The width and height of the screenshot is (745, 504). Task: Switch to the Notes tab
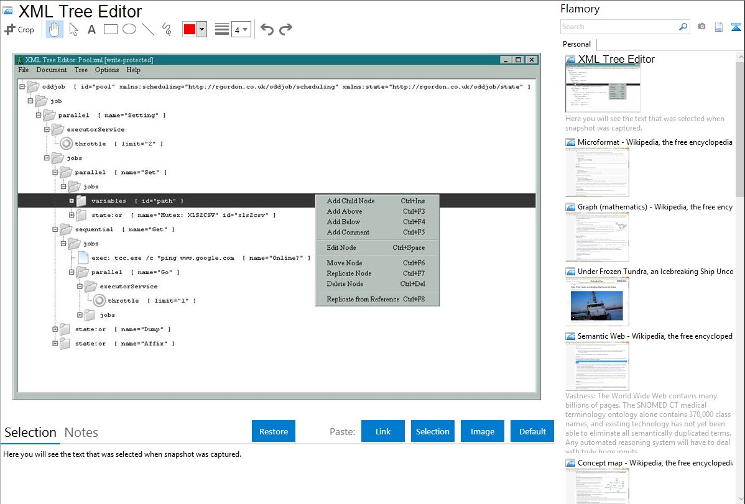[81, 433]
